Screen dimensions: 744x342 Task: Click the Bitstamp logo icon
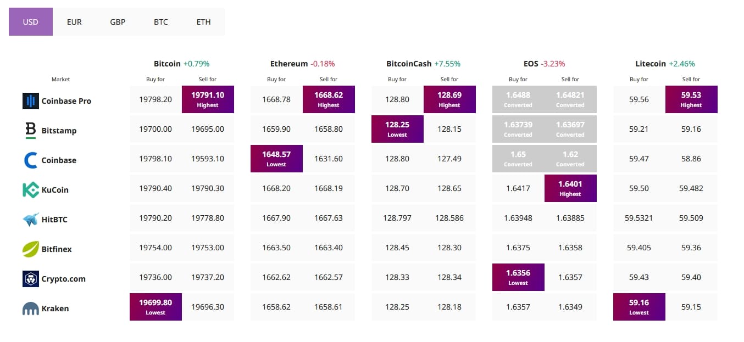click(x=30, y=131)
